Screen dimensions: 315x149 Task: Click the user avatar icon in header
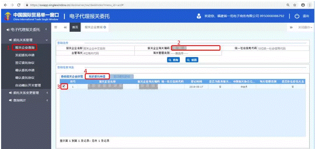(198, 16)
